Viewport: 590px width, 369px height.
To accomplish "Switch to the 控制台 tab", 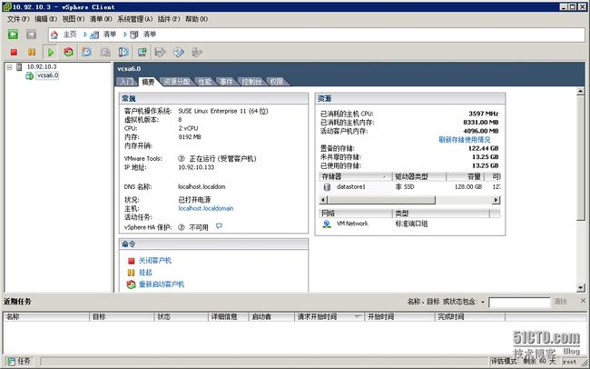I will pyautogui.click(x=251, y=82).
